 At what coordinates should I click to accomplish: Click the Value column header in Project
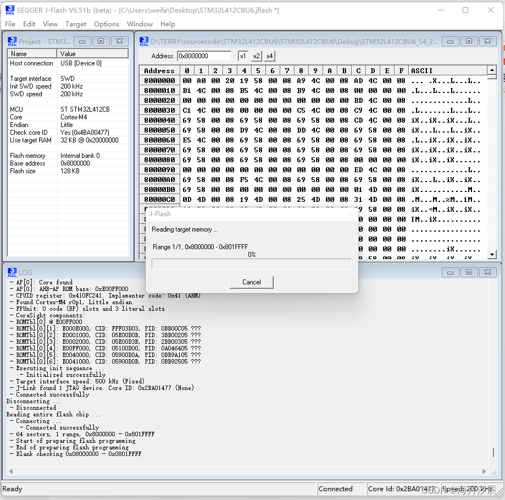(x=93, y=53)
